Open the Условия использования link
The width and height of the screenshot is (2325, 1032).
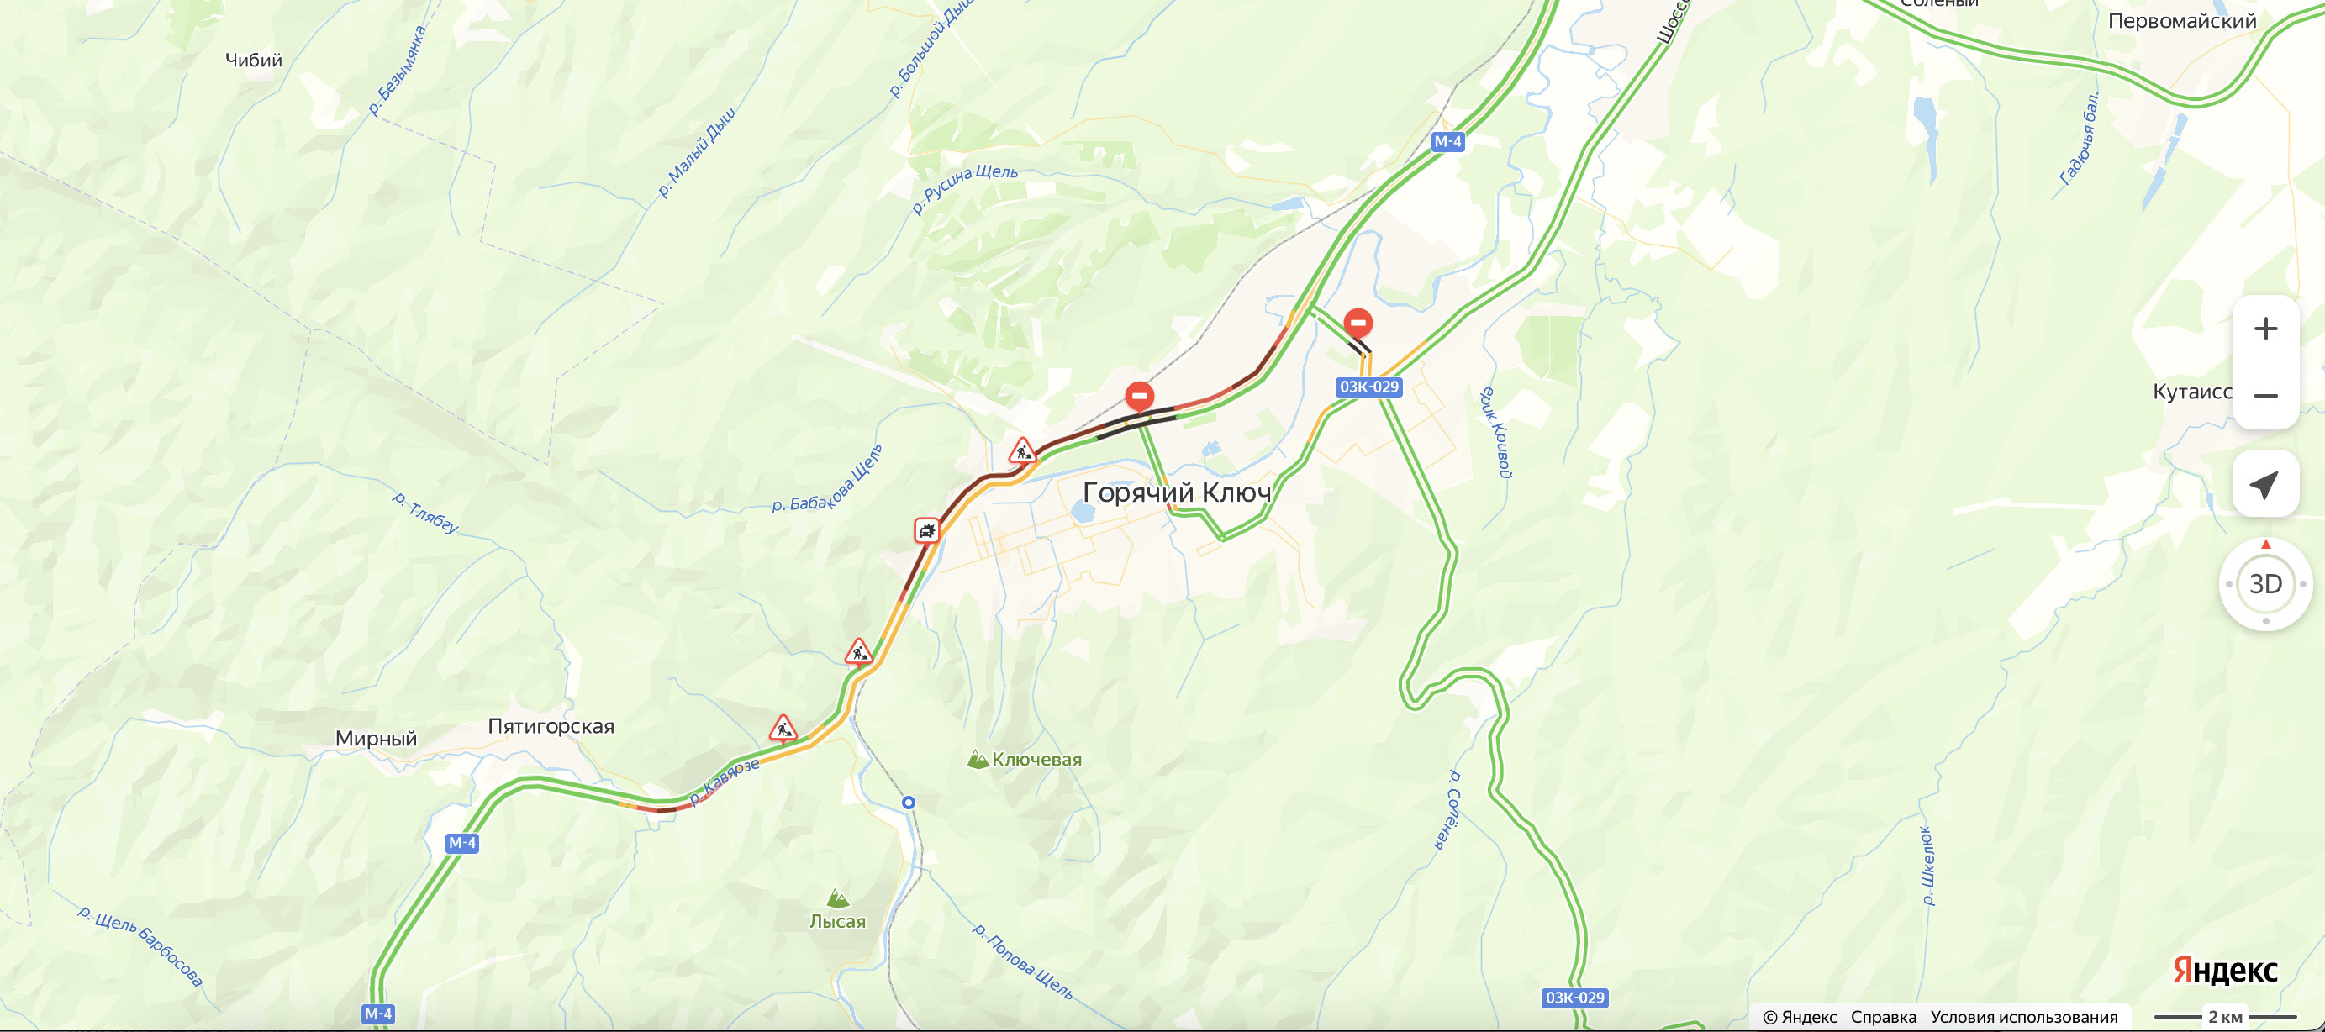tap(2023, 1017)
